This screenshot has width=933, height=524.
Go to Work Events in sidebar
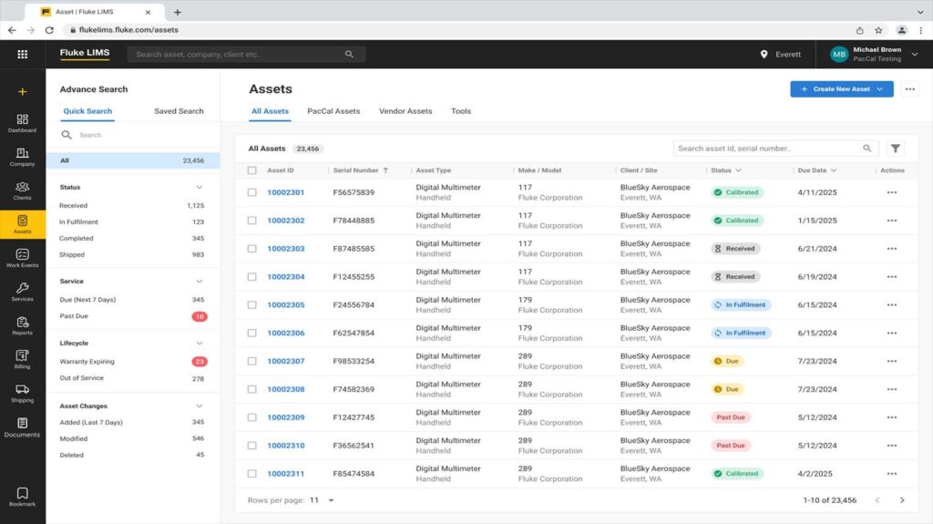(x=22, y=257)
